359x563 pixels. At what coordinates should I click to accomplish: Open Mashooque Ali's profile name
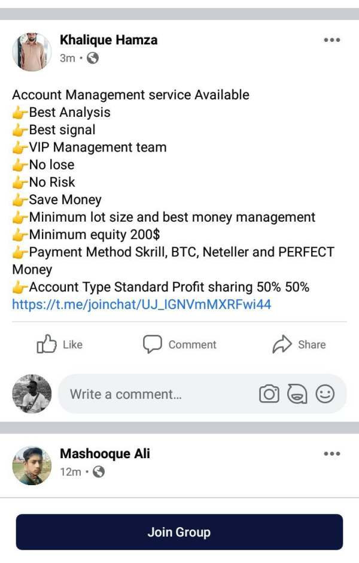click(105, 454)
